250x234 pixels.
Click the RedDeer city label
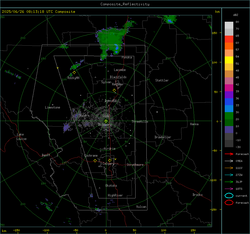tap(118, 84)
